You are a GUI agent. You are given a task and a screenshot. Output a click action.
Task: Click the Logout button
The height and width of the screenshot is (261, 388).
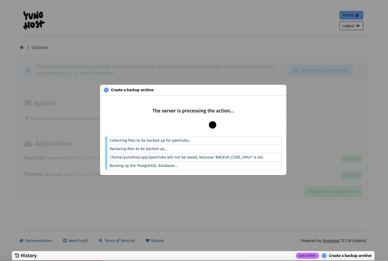[351, 26]
